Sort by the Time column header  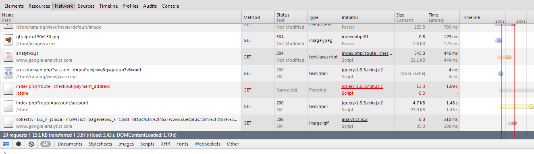tap(443, 17)
